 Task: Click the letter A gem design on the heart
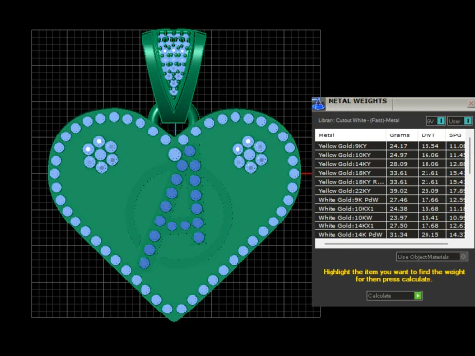point(175,206)
